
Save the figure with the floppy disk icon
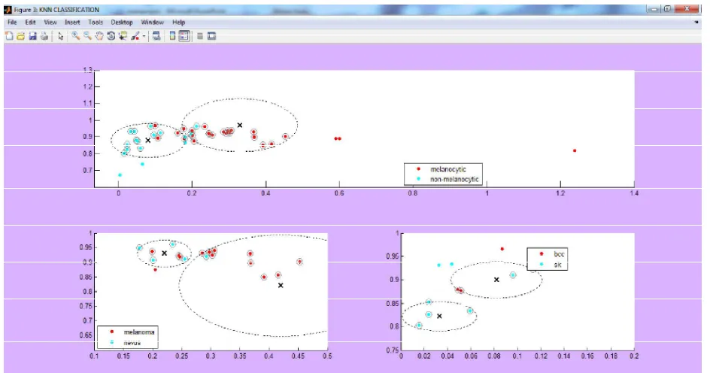[32, 36]
